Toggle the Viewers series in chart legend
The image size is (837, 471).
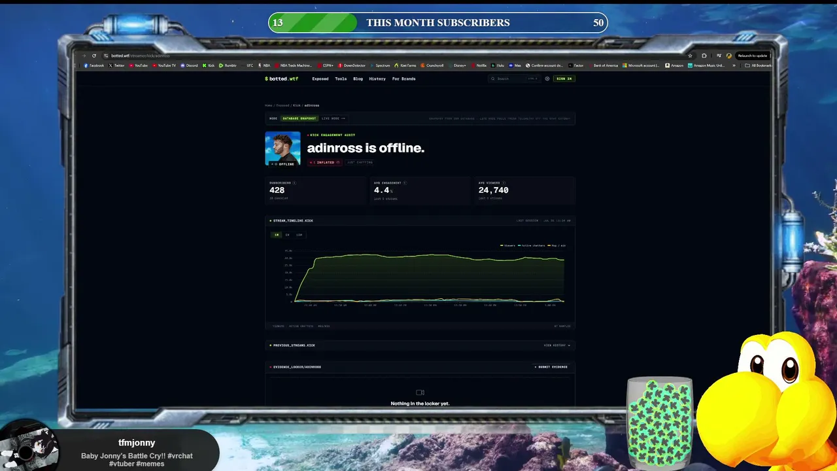point(508,245)
